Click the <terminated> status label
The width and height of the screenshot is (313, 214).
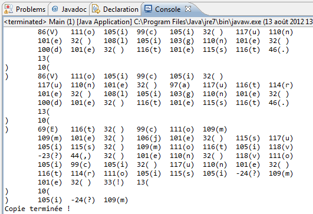click(25, 22)
